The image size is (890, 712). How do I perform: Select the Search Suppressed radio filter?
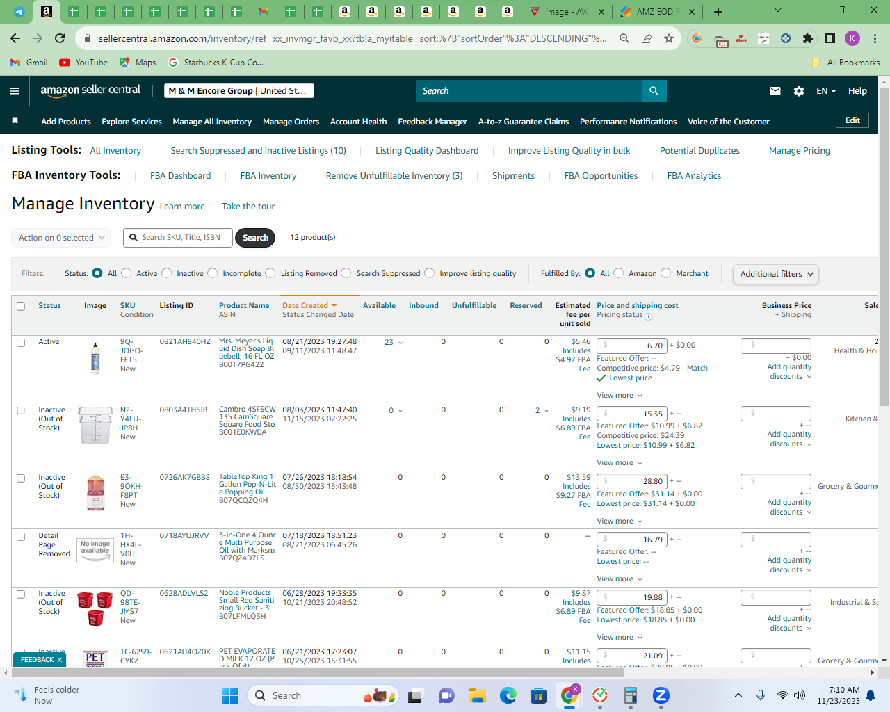[x=346, y=273]
